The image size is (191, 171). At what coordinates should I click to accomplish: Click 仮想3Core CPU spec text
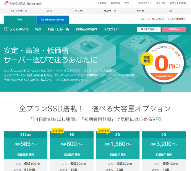[124, 164]
